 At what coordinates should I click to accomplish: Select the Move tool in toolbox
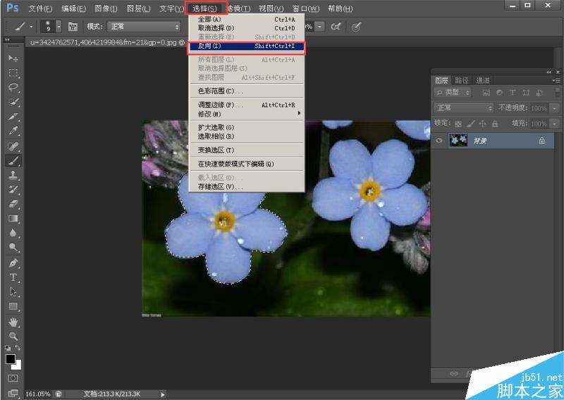coord(13,58)
